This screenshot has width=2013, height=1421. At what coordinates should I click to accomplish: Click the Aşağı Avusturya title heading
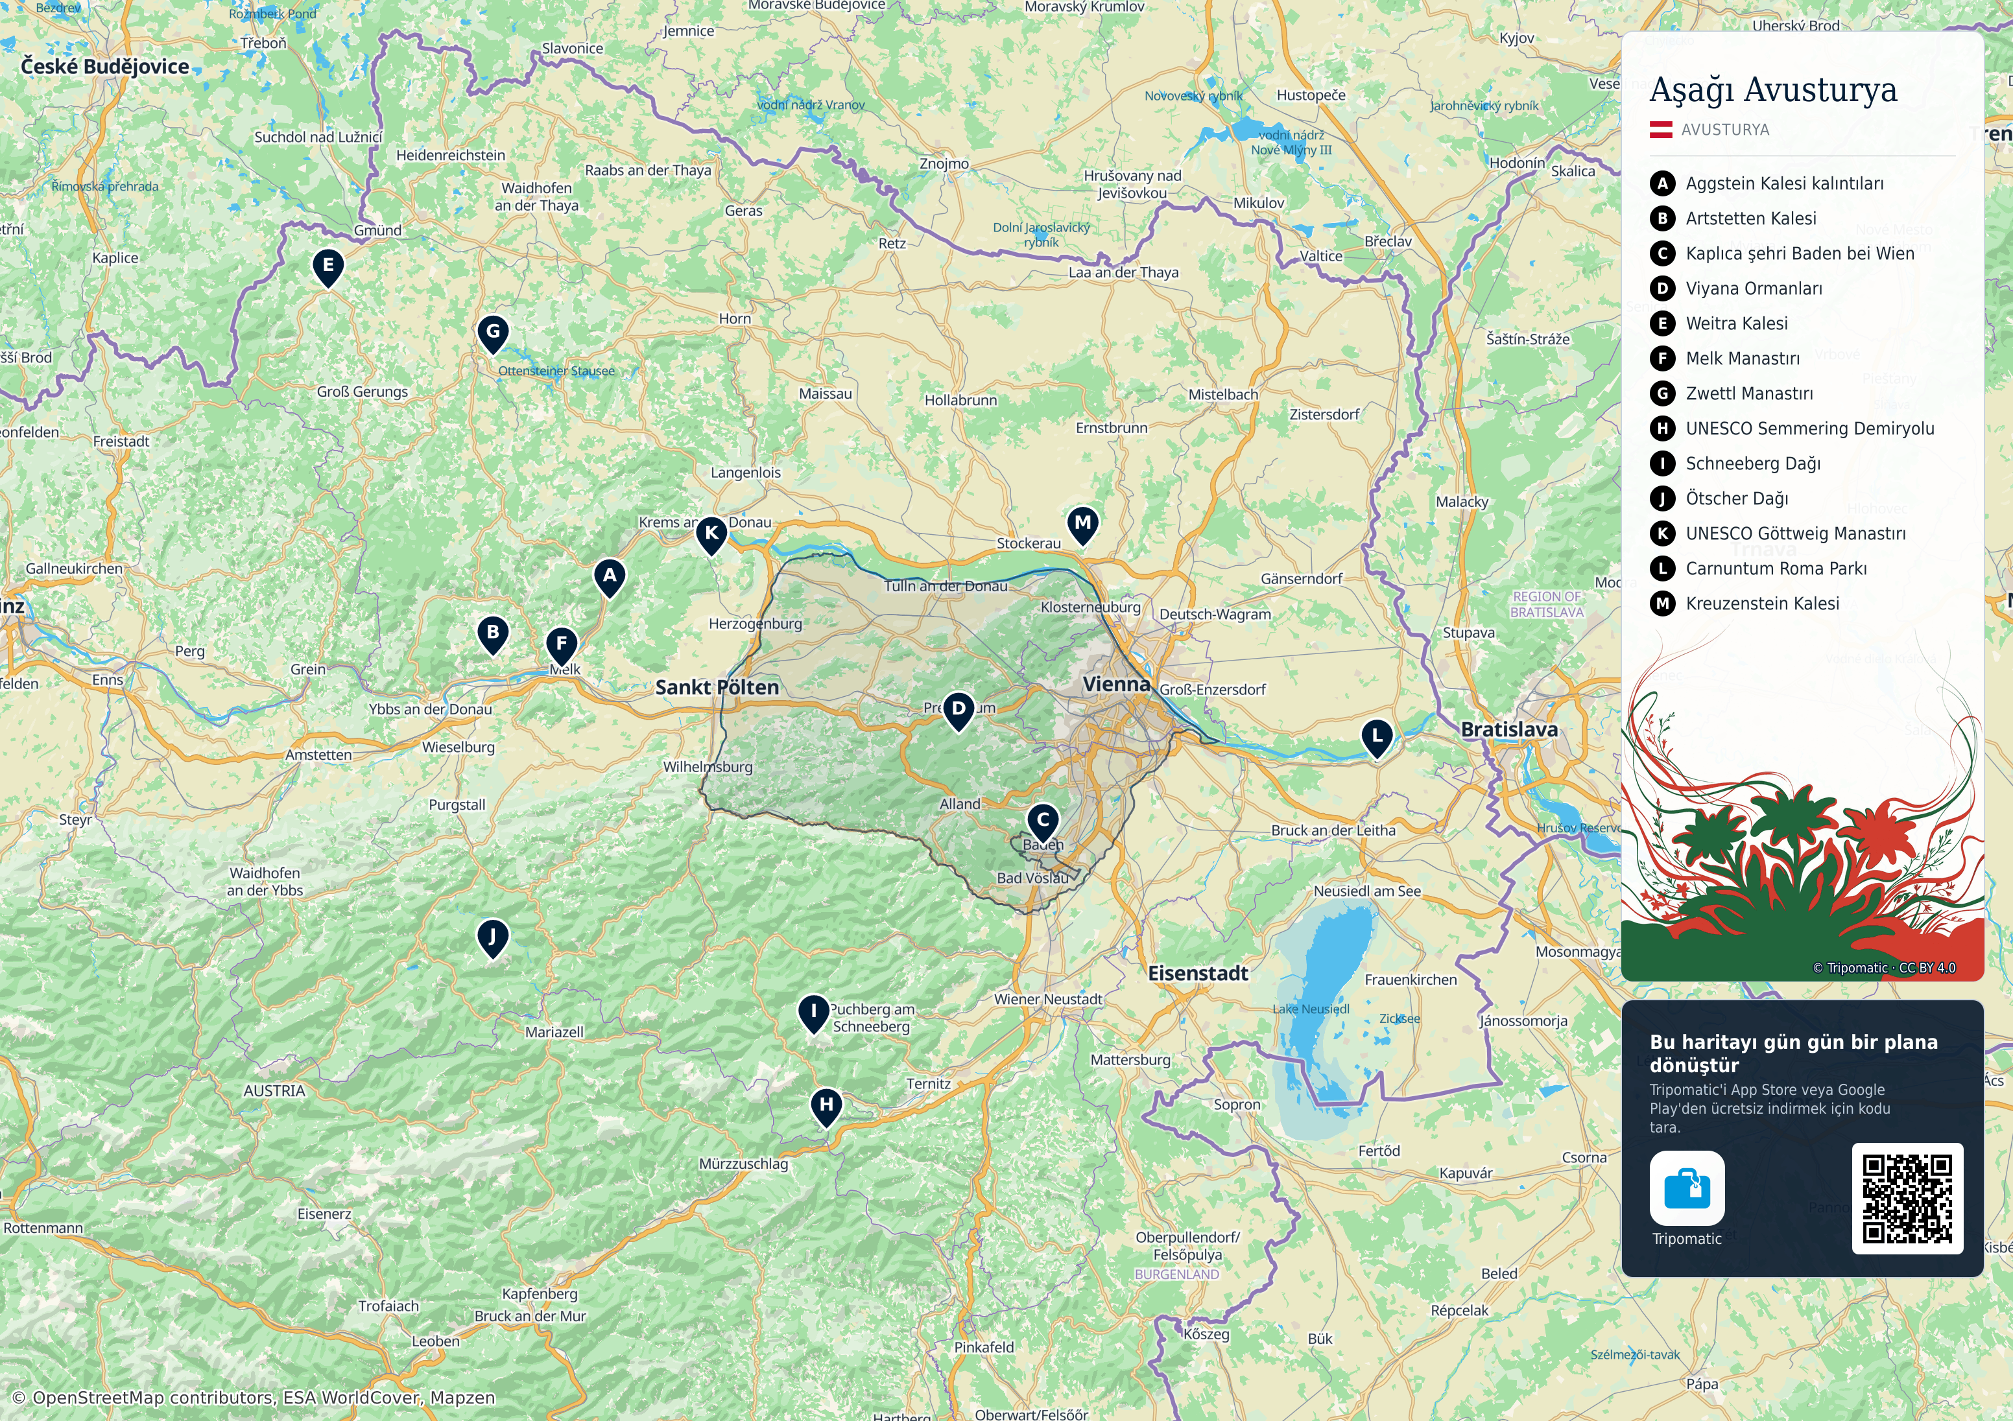tap(1773, 90)
